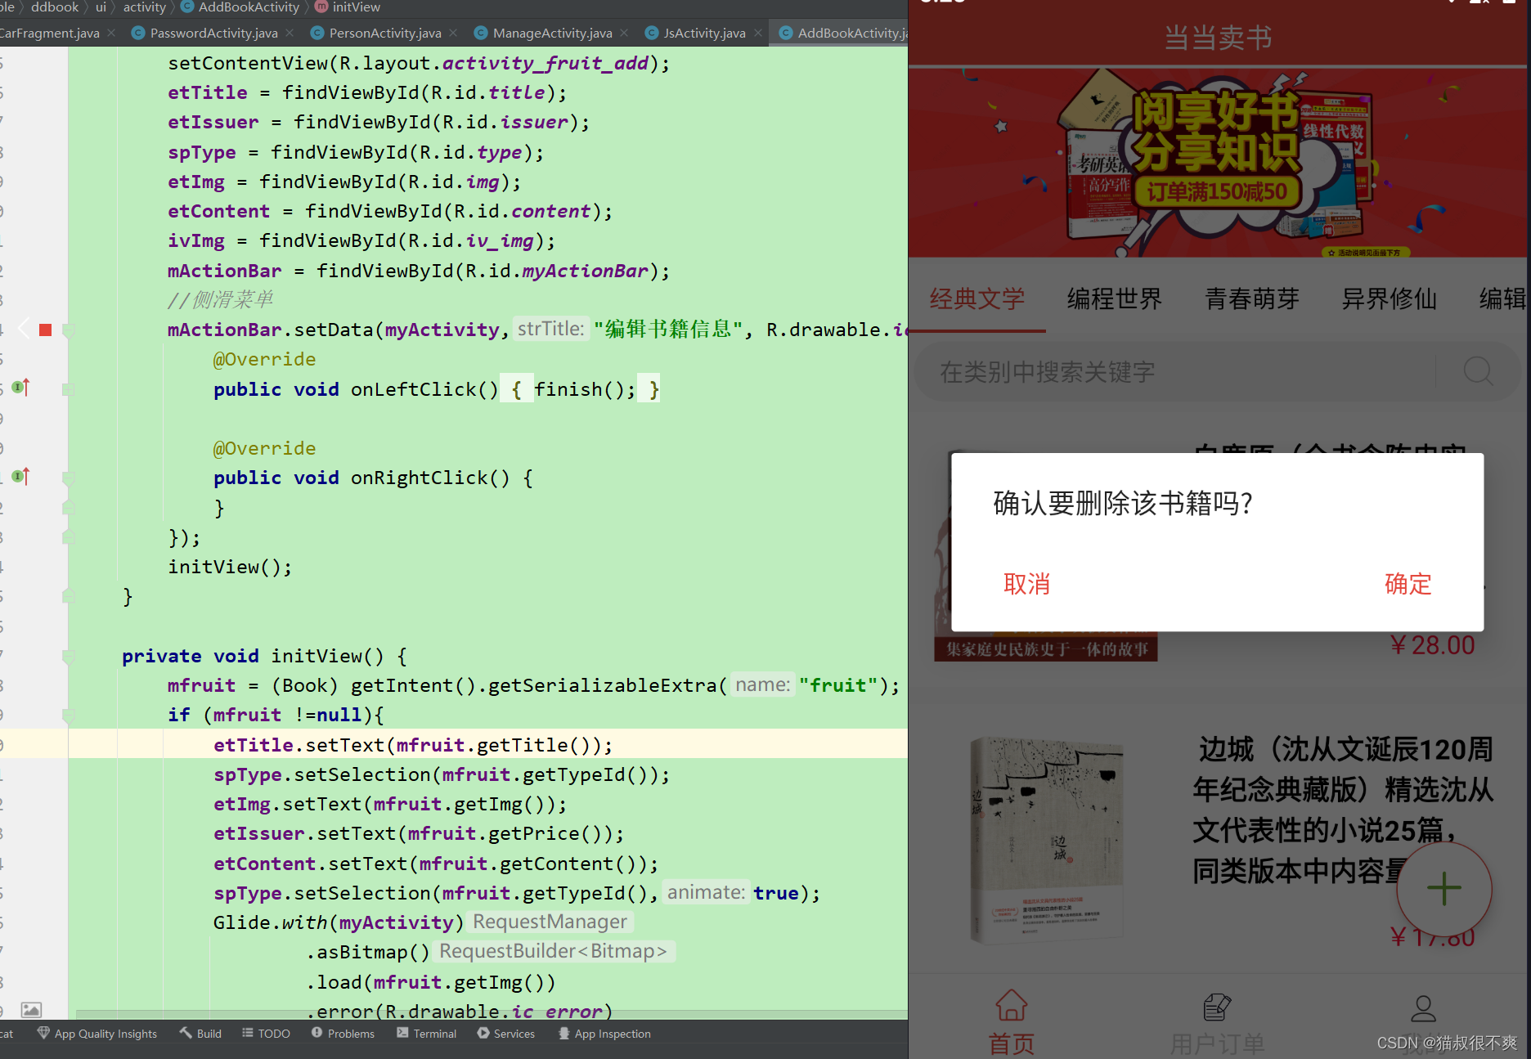Tap the search magnifier icon in app
Image resolution: width=1531 pixels, height=1059 pixels.
click(x=1478, y=371)
